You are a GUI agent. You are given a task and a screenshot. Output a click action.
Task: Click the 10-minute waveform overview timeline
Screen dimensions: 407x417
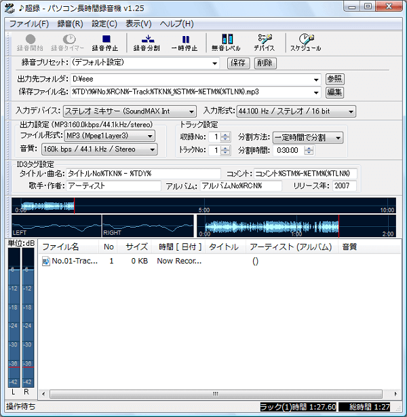tap(203, 205)
